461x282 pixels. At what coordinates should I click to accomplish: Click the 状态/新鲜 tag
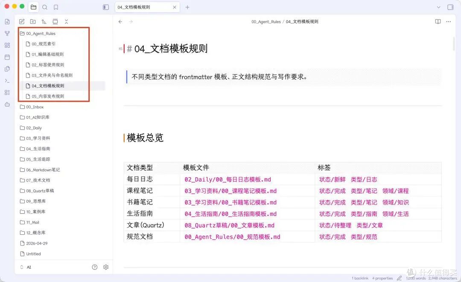coord(332,179)
